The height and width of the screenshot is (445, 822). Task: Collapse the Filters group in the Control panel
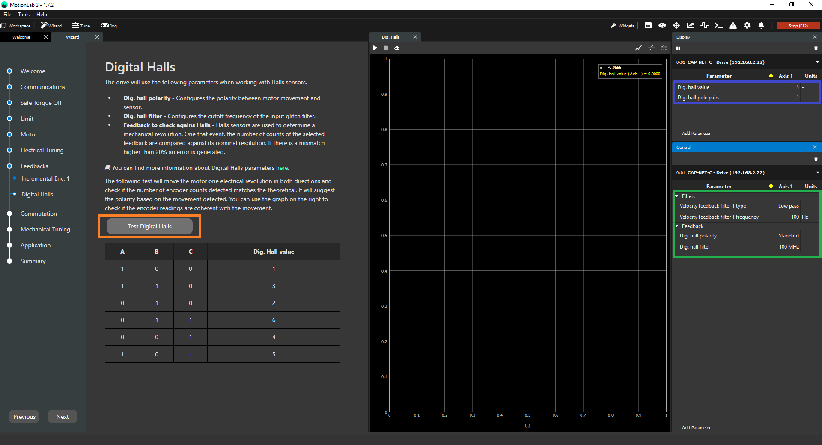[677, 196]
